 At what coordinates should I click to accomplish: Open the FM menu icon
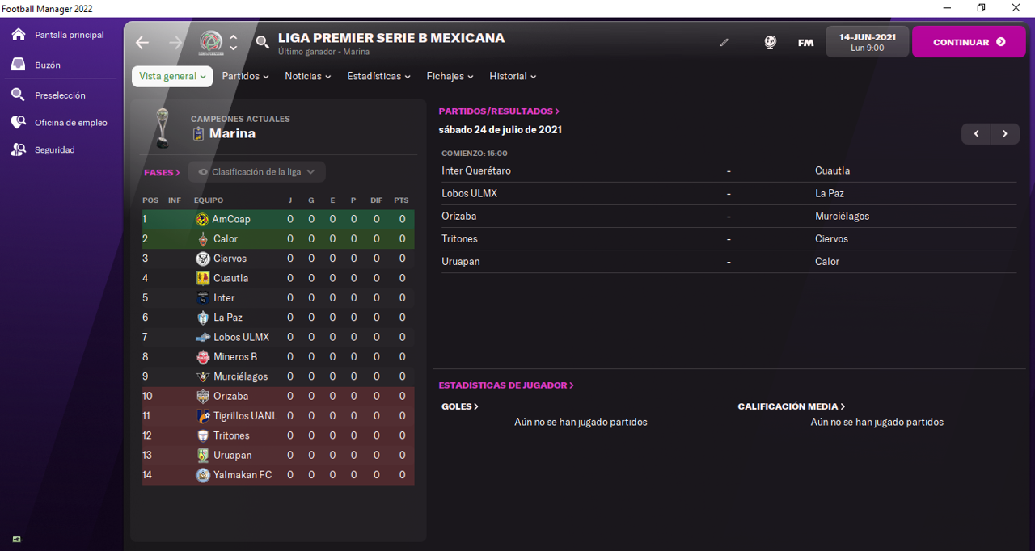[805, 43]
